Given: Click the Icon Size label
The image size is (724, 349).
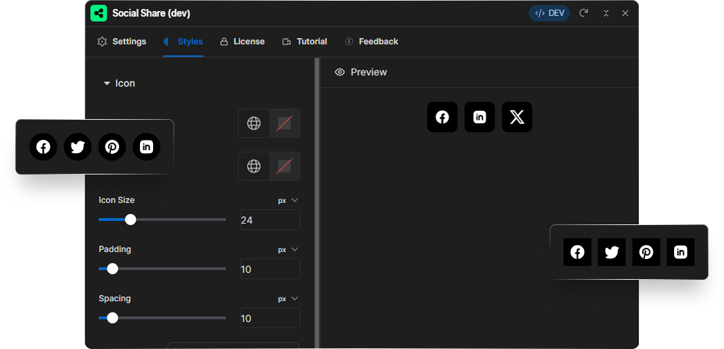Looking at the screenshot, I should click(117, 200).
